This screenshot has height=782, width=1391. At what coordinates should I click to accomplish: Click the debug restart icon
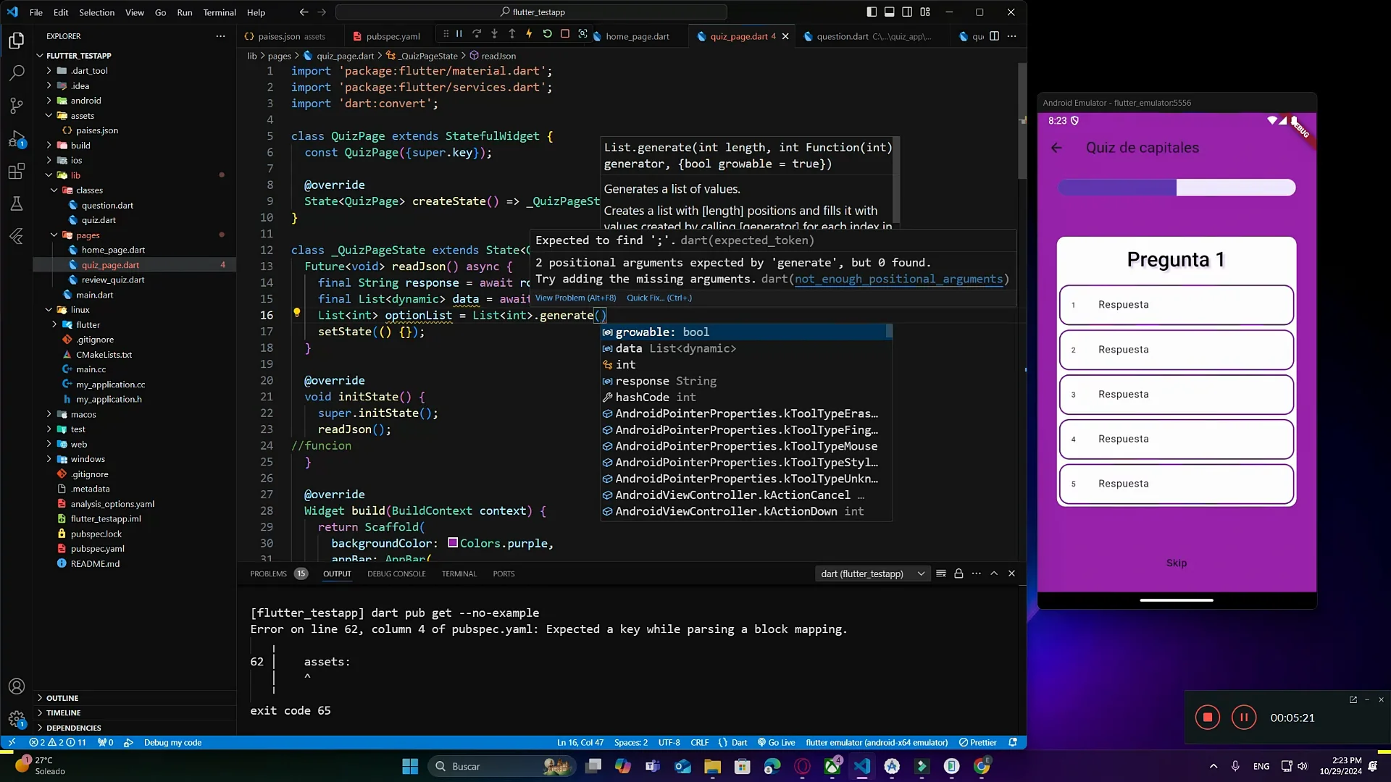(x=547, y=34)
